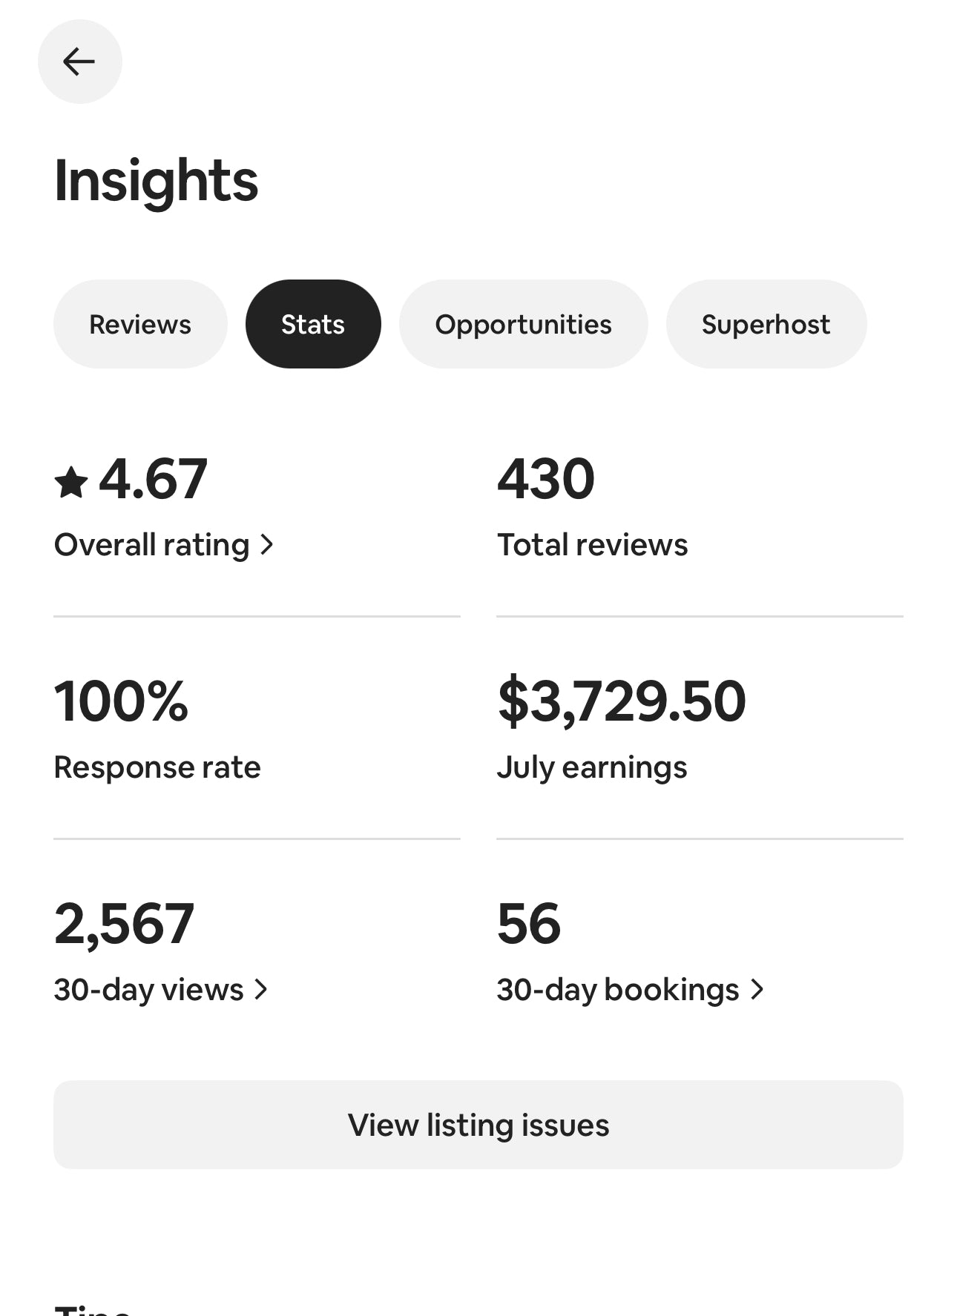Select the Stats tab

click(313, 324)
